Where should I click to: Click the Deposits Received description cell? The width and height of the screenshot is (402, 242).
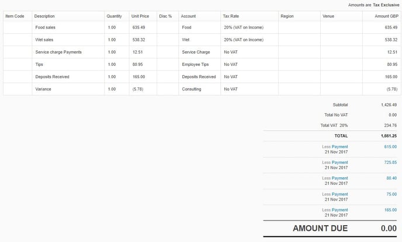pos(68,77)
